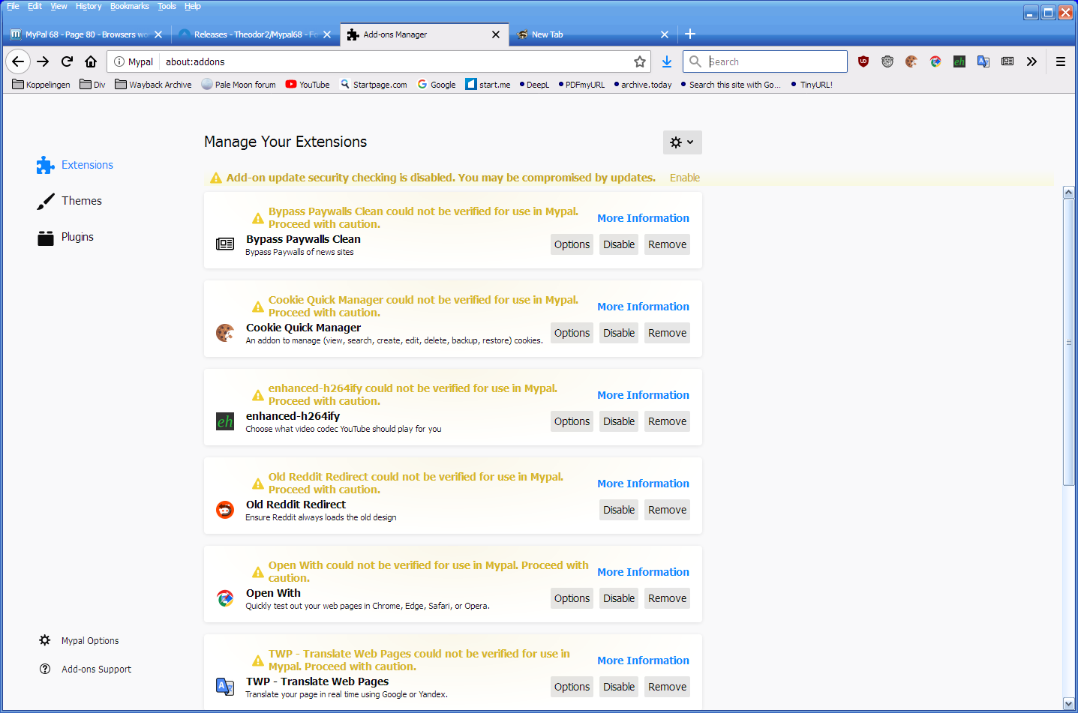
Task: Select the Cookie Quick Manager extension icon
Action: tap(225, 333)
